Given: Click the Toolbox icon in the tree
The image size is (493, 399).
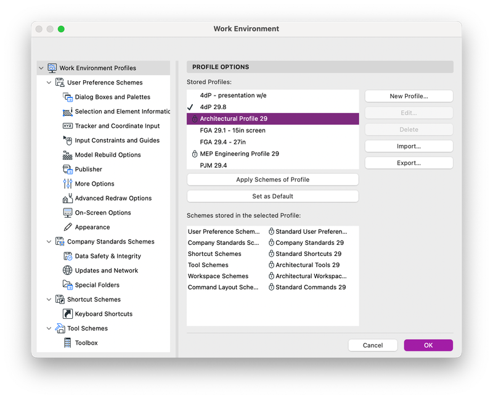Looking at the screenshot, I should (68, 343).
